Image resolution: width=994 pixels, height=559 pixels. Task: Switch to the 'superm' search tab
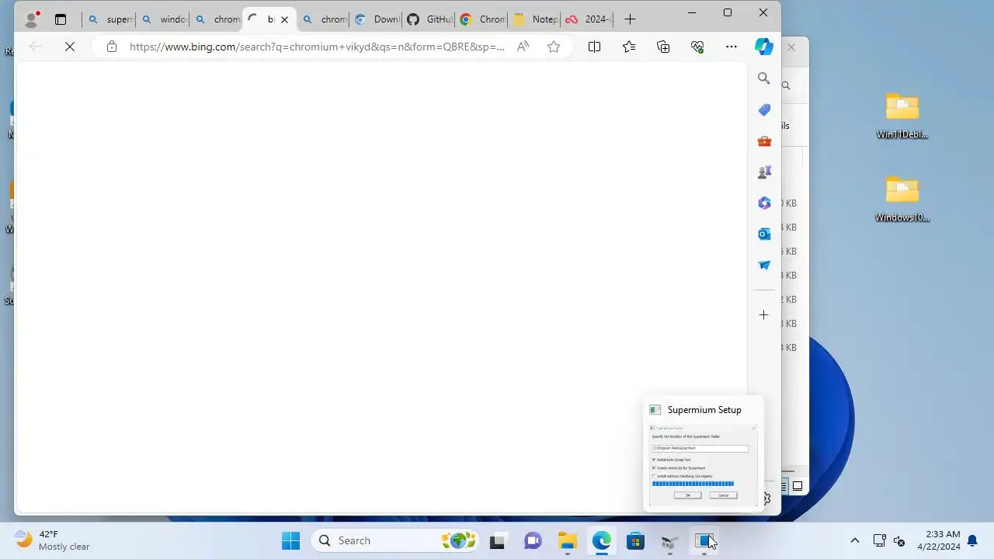coord(109,19)
